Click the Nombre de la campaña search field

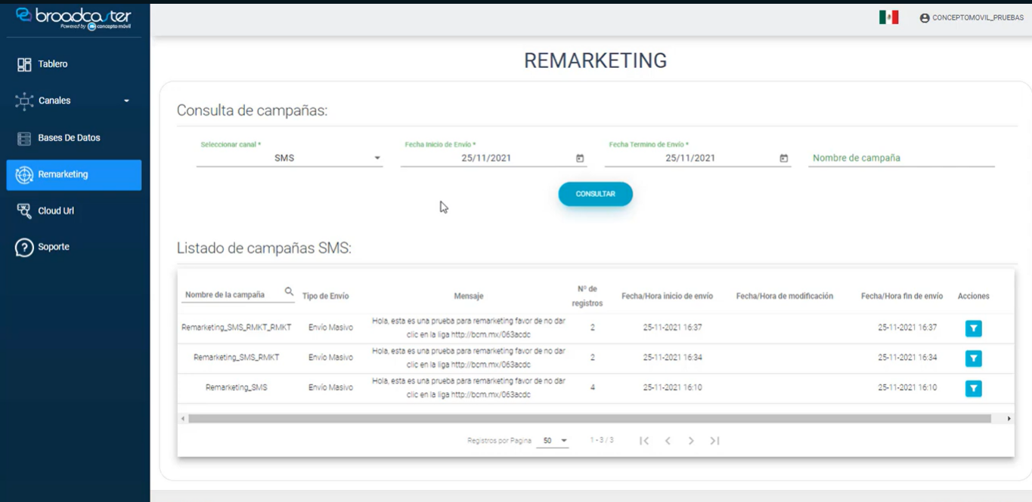(238, 295)
